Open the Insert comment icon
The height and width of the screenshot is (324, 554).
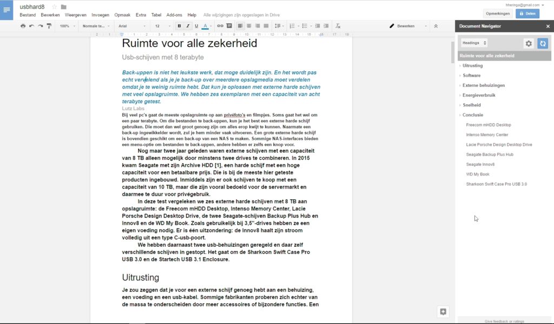coord(228,25)
